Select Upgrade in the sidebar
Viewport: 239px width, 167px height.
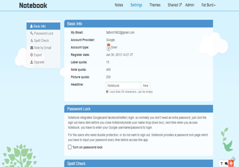(43, 62)
